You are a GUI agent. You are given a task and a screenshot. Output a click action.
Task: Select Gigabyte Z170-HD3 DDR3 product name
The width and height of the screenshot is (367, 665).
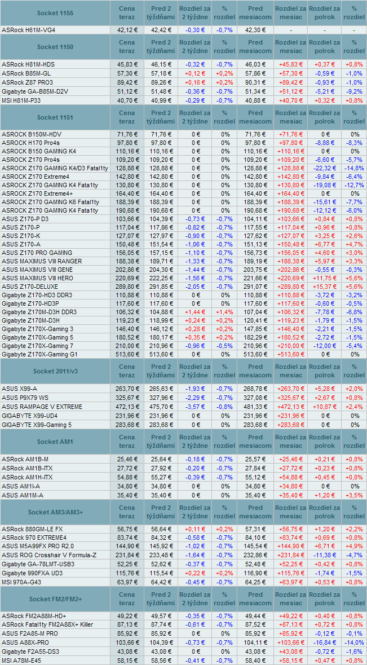37,295
